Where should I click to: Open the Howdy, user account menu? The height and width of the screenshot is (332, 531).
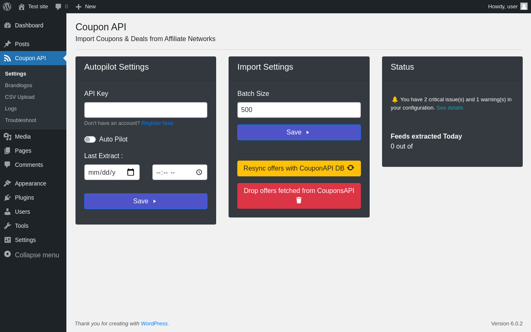coord(502,7)
